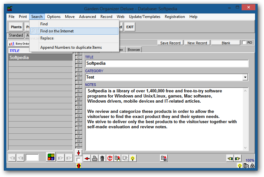The width and height of the screenshot is (264, 177).
Task: Open the File menu
Action: point(12,17)
